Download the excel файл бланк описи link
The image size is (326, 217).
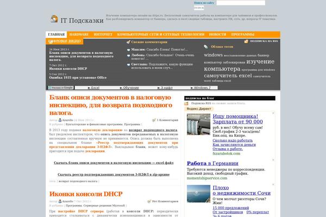point(114,163)
